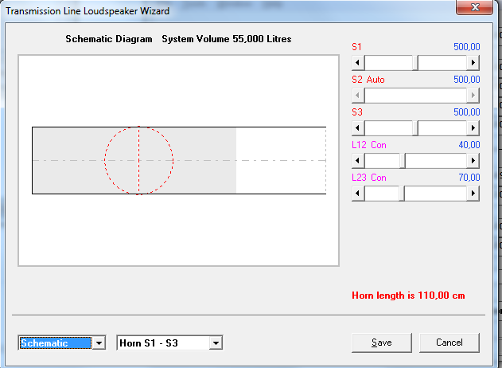Click the S3 slider thumb
The image size is (502, 368).
(415, 128)
